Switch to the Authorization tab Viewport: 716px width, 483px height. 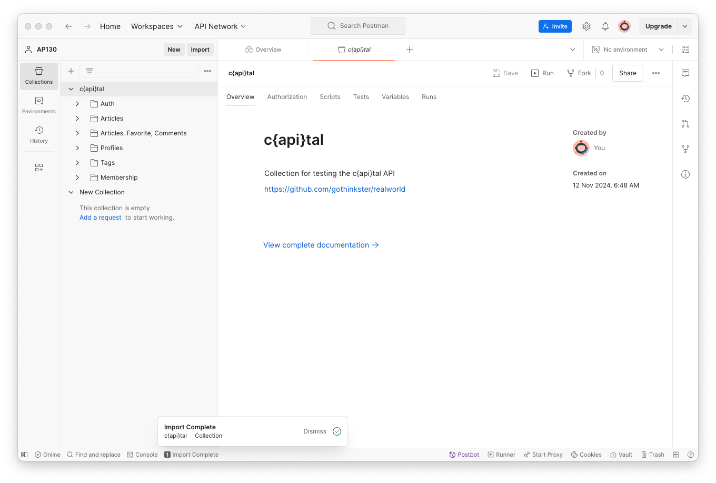point(287,97)
